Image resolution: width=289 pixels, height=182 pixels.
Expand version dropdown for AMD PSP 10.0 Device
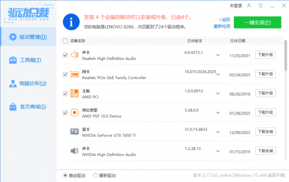point(218,112)
